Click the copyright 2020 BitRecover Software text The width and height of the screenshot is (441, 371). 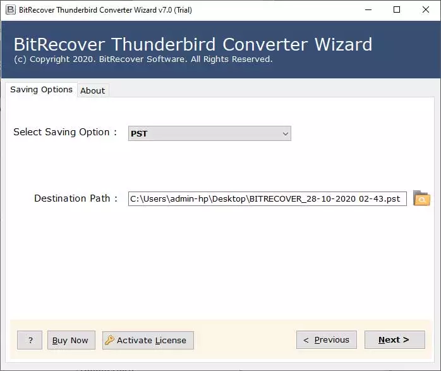143,59
